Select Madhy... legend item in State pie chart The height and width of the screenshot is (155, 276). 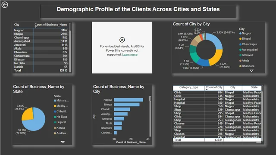tap(61, 106)
